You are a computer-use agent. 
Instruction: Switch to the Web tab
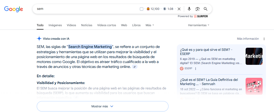click(124, 25)
